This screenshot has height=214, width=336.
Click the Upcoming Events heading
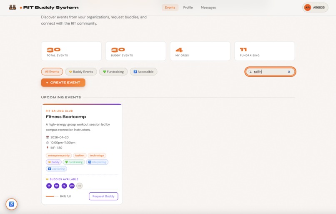point(61,97)
